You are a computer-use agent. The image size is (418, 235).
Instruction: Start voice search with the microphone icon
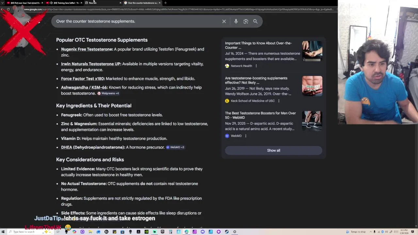point(236,21)
